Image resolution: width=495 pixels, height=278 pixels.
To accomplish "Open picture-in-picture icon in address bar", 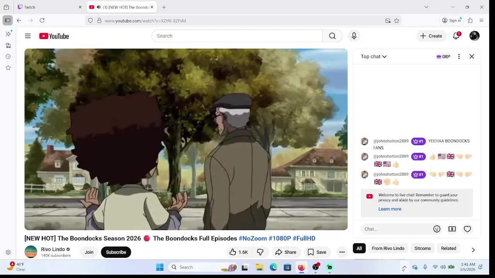I will click(388, 21).
